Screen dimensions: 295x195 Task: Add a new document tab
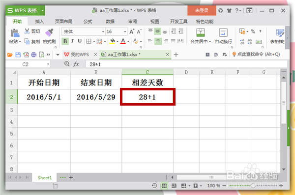(x=176, y=55)
